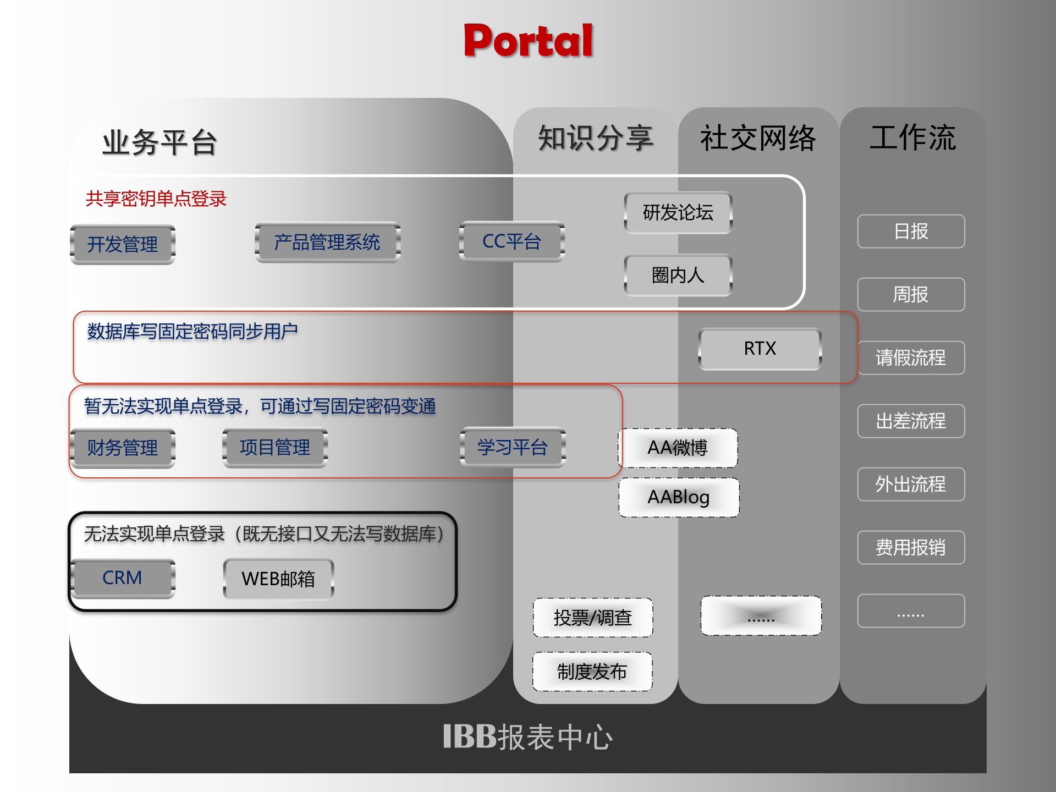
Task: Expand the ...... item in 工作流 column
Action: point(910,610)
